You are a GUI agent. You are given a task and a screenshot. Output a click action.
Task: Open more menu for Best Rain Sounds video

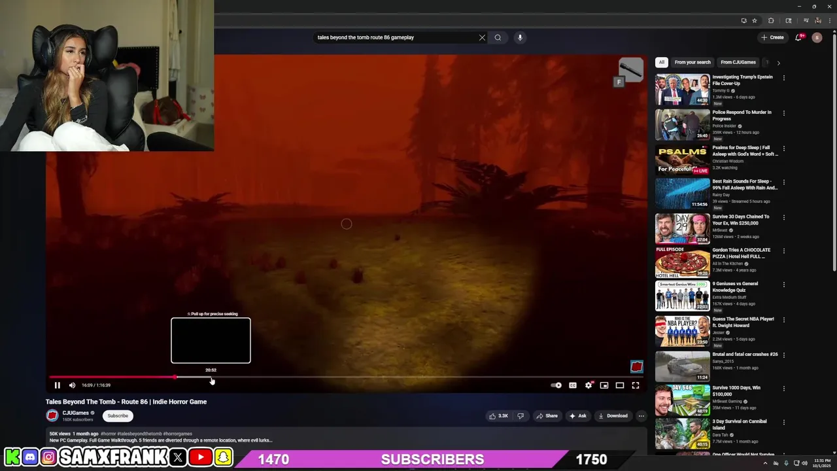coord(783,183)
